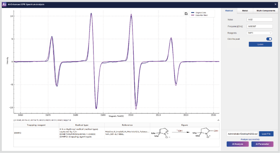
Task: Open the Multi Components tab
Action: click(x=266, y=11)
